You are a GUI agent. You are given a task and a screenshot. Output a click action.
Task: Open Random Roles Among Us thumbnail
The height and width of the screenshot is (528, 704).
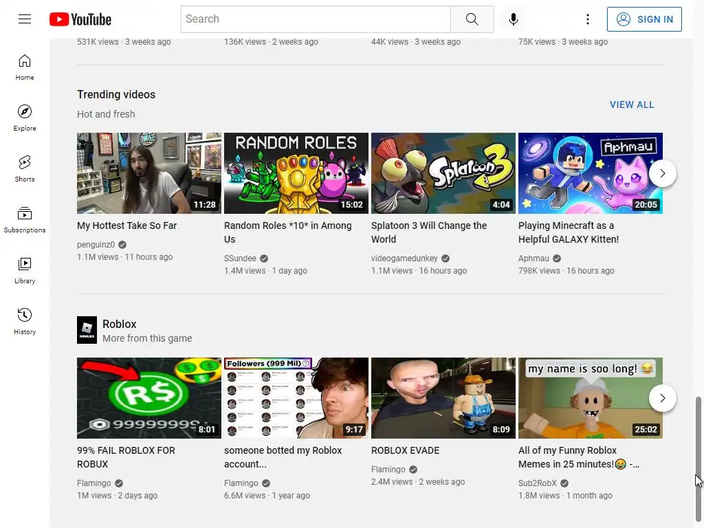(x=296, y=173)
